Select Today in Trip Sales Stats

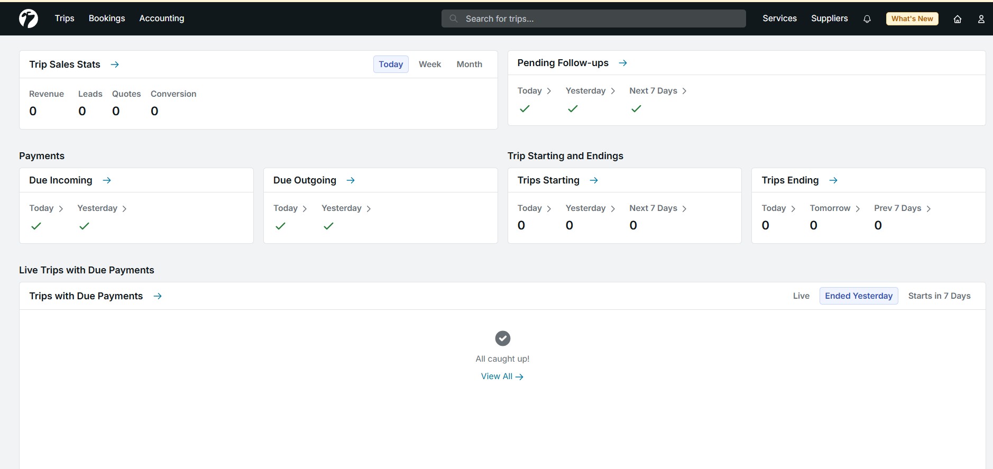tap(391, 64)
